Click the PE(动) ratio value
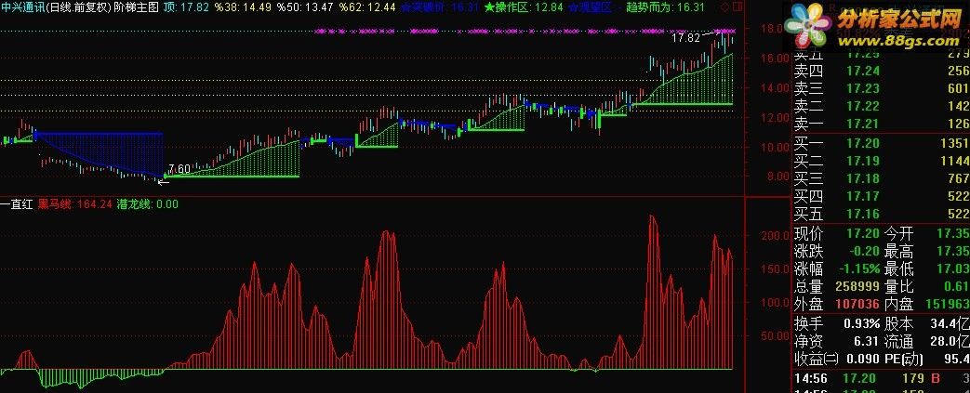This screenshot has width=970, height=393. pyautogui.click(x=958, y=359)
